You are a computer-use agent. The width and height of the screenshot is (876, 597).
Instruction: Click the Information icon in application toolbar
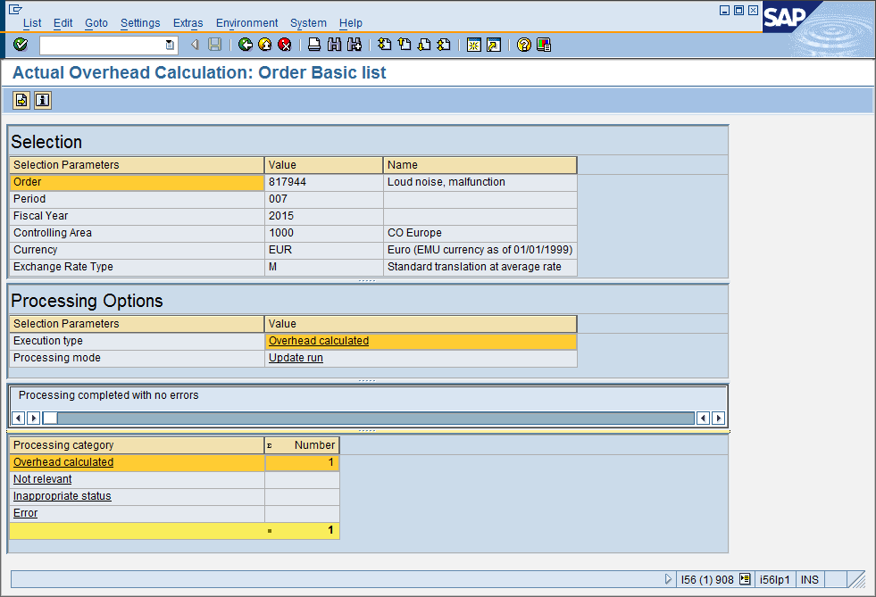click(43, 101)
